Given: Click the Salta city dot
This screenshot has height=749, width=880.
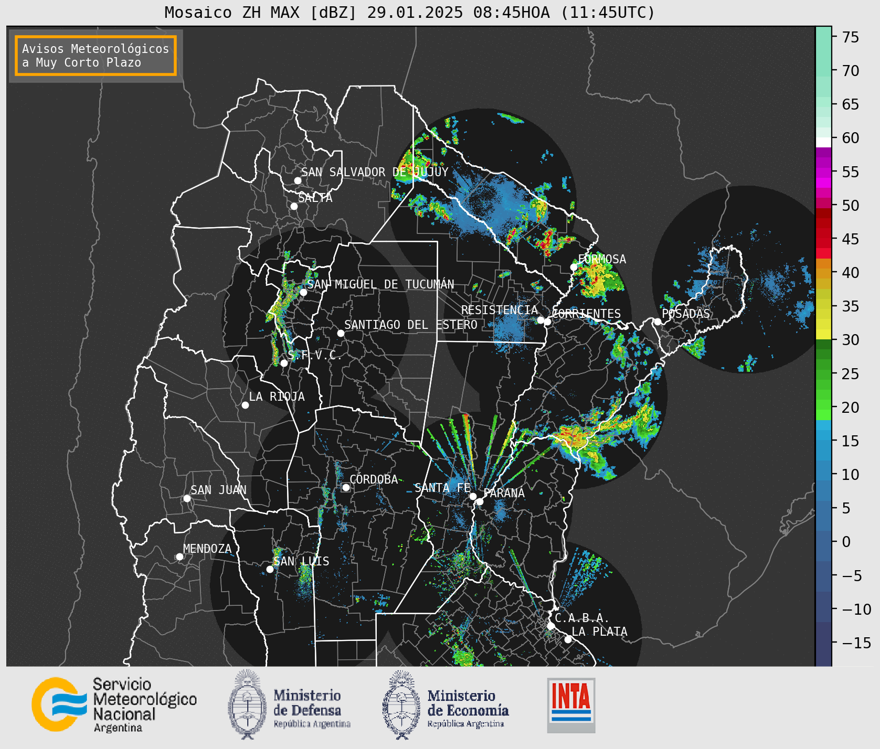Looking at the screenshot, I should pos(294,206).
